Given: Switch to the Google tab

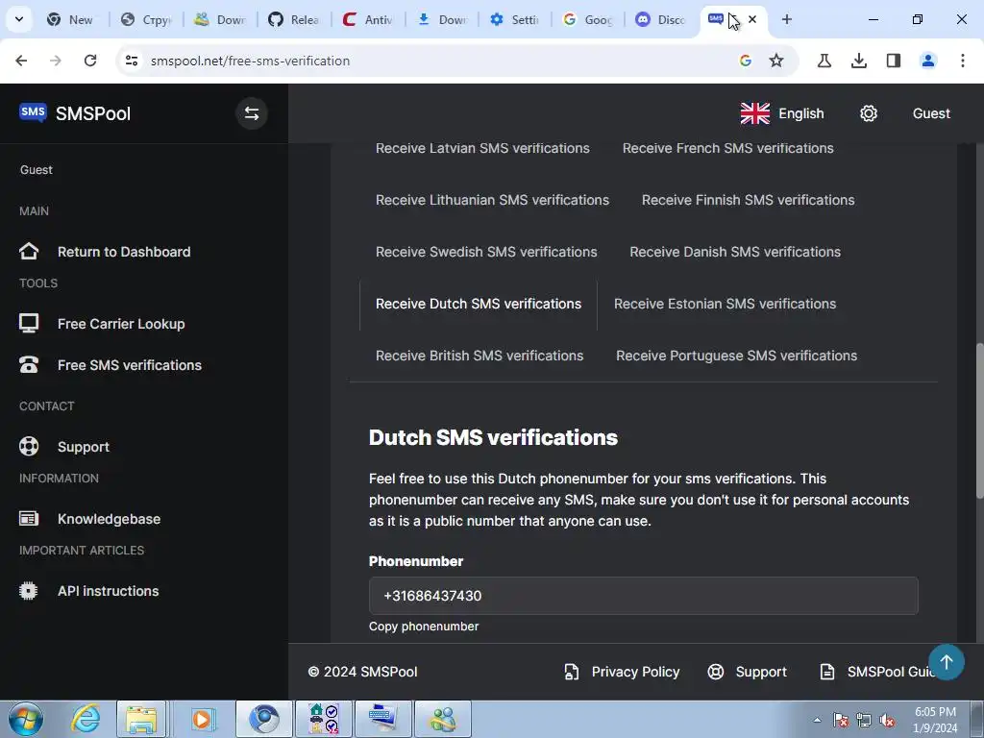Looking at the screenshot, I should pos(588,19).
